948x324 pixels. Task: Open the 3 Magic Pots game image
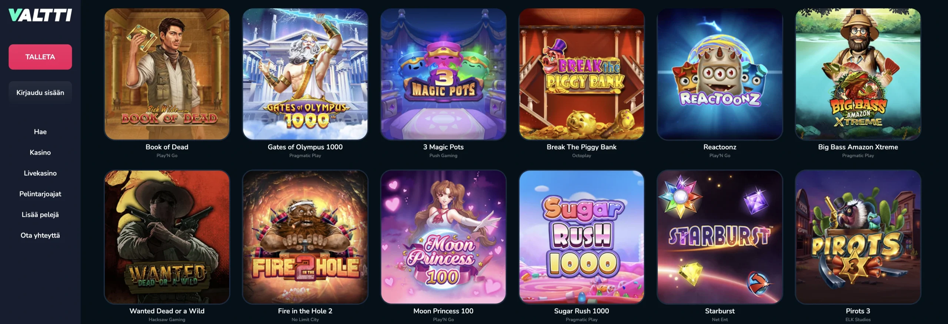point(443,74)
